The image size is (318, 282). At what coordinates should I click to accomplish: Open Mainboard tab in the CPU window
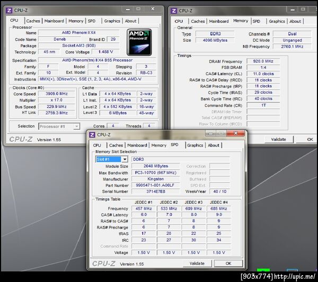click(54, 21)
